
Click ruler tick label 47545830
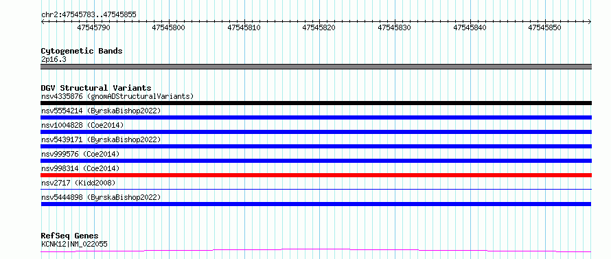click(394, 27)
